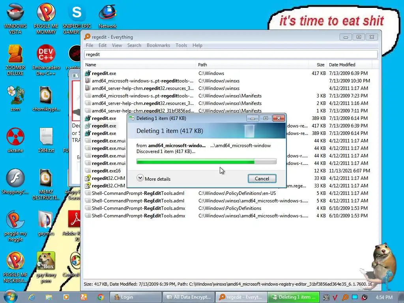
Task: Open the WINDOWS VISTA desktop icon
Action: click(x=15, y=19)
